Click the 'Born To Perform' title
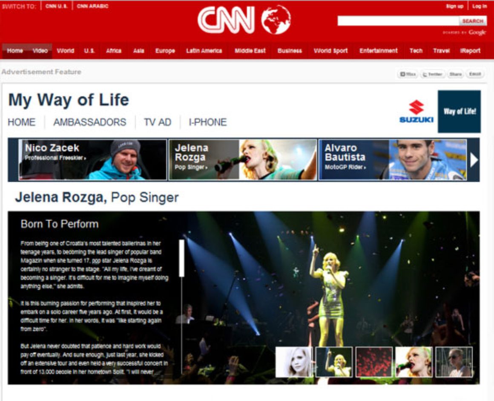This screenshot has height=401, width=494. (x=60, y=224)
